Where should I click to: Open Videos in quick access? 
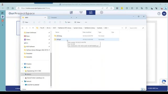[x=28, y=39]
